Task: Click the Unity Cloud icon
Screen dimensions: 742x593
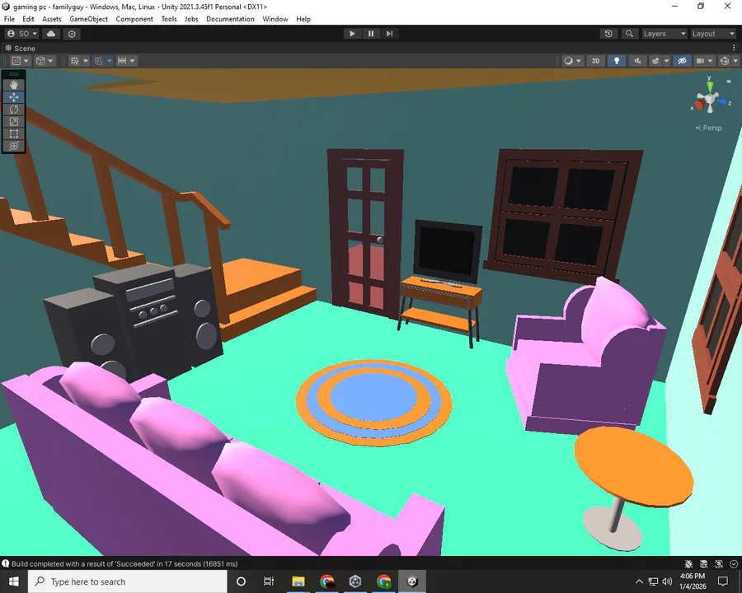Action: tap(50, 34)
